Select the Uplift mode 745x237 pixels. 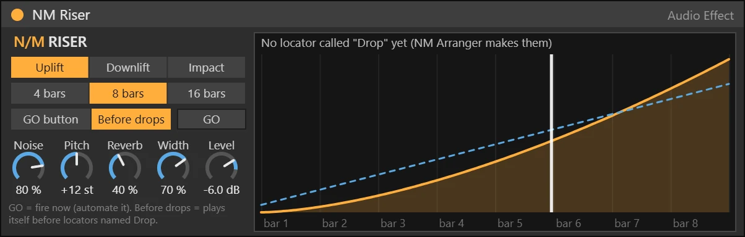tap(50, 68)
